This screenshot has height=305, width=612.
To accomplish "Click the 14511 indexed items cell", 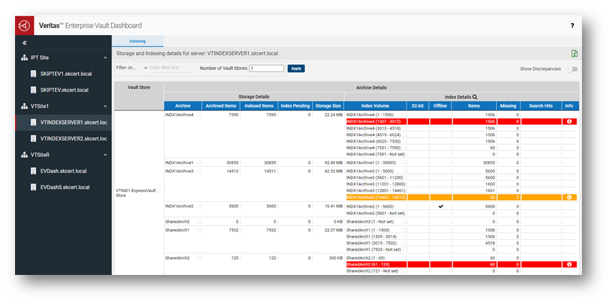I will coord(270,171).
